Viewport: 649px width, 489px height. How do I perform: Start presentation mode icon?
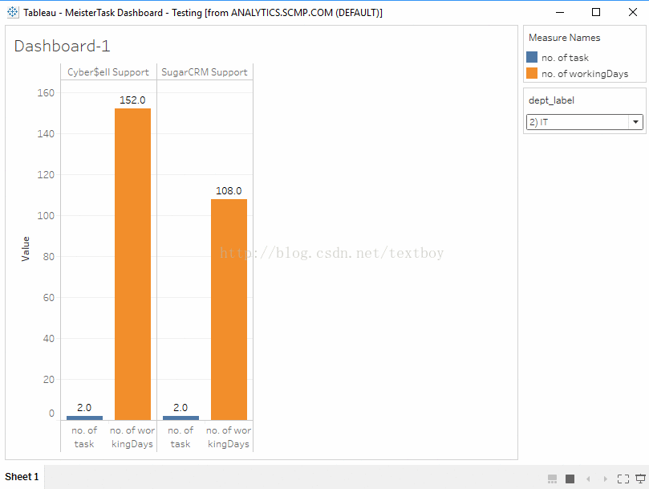pyautogui.click(x=641, y=479)
